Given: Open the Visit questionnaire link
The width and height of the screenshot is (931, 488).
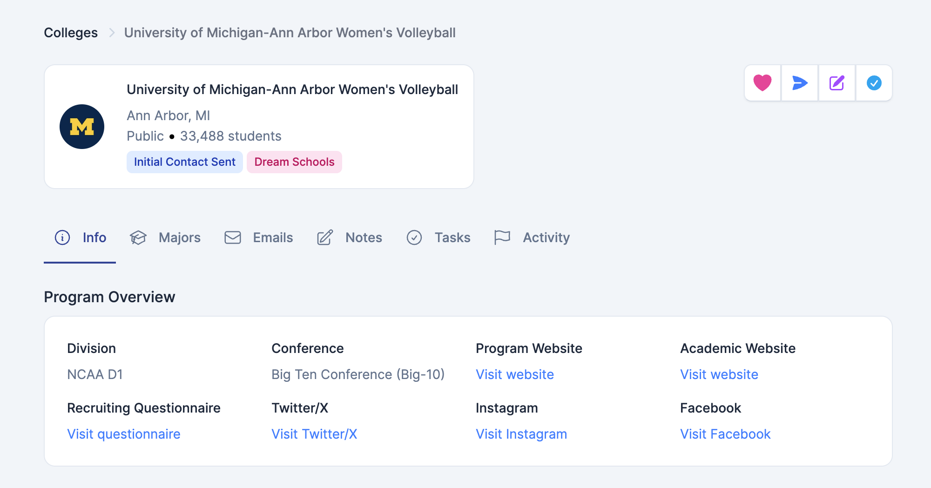Looking at the screenshot, I should click(x=124, y=434).
